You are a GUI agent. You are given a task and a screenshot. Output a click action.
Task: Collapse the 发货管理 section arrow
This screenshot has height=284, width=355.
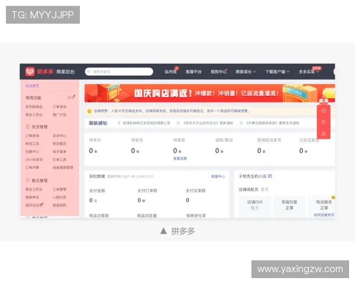73,125
